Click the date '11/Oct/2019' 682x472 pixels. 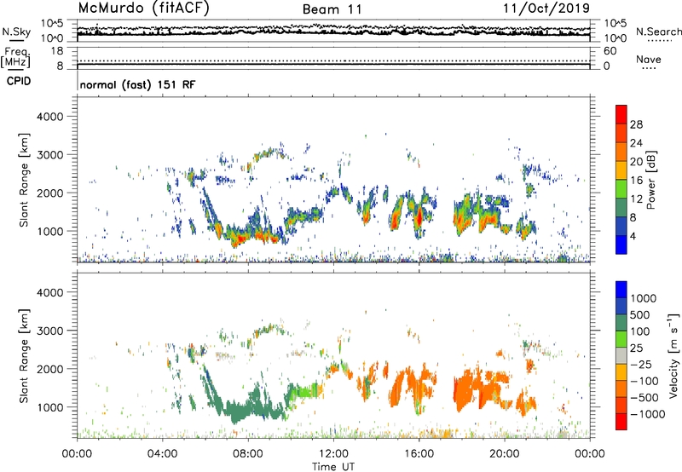pos(546,9)
